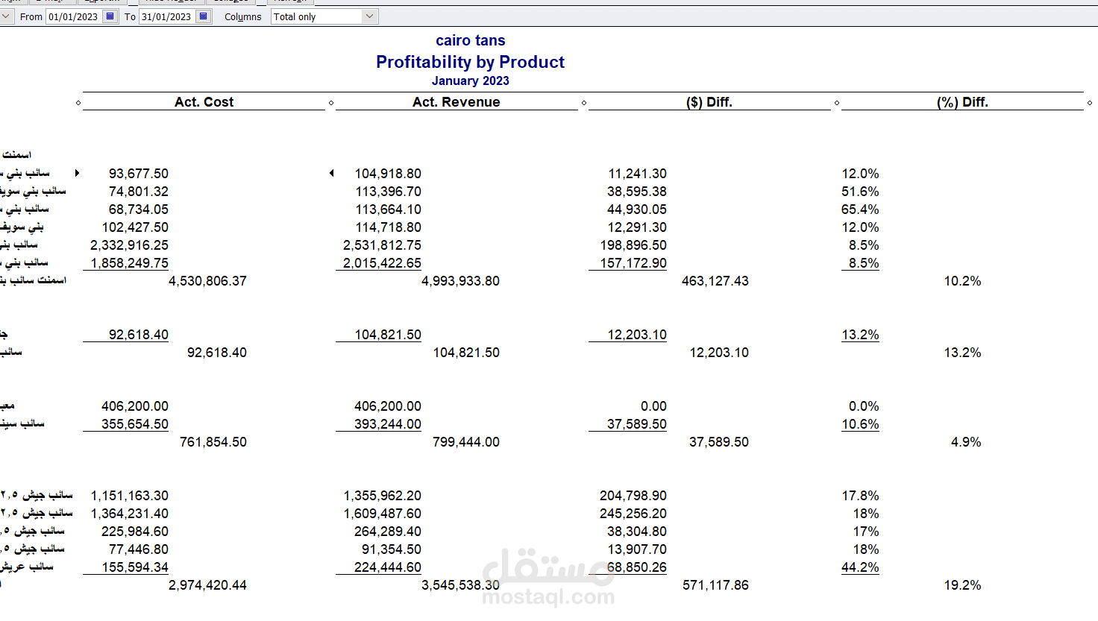This screenshot has height=621, width=1098.
Task: Select the cost value 102,427.50
Action: pyautogui.click(x=135, y=227)
